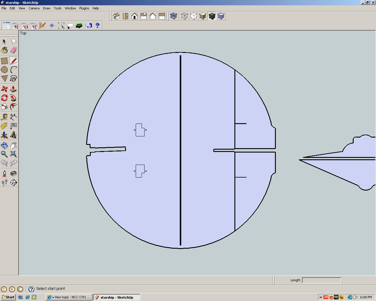Screen dimensions: 376x301
Task: Toggle X-ray face style
Action: [x=174, y=16]
